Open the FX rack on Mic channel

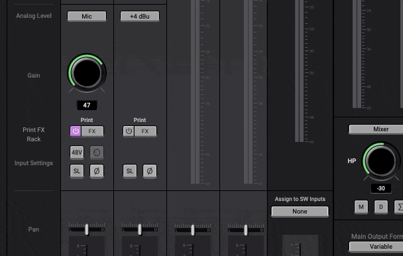click(92, 131)
